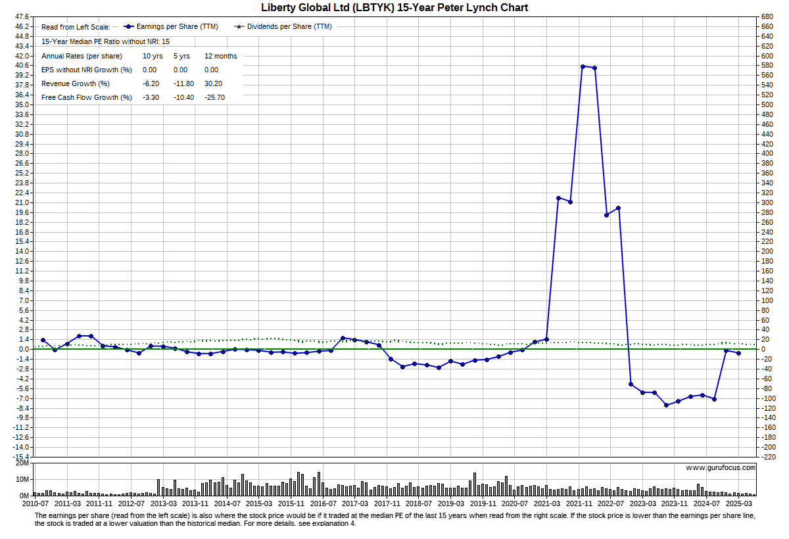789x539 pixels.
Task: Click the x-axis date label 2021-03
Action: 546,504
